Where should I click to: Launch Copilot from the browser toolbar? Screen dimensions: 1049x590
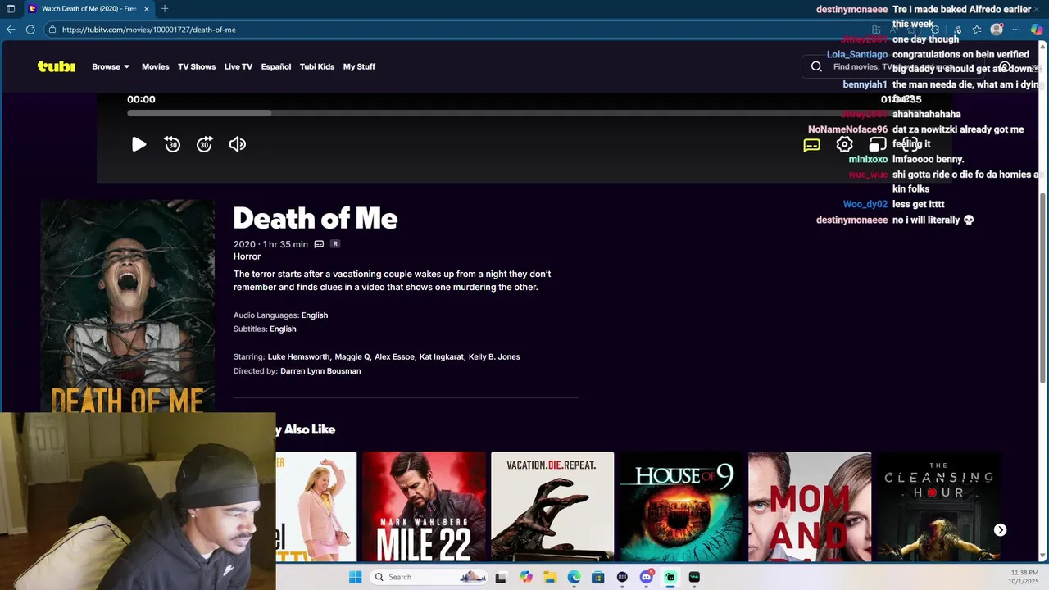click(x=1037, y=29)
